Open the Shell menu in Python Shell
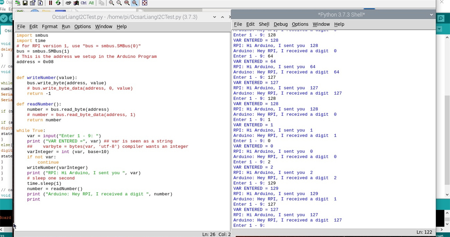450x237 pixels. coord(264,24)
